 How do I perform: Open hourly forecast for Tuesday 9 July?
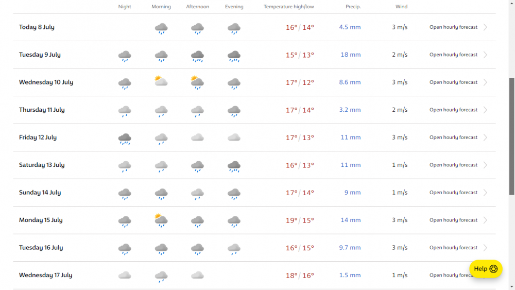tap(453, 55)
